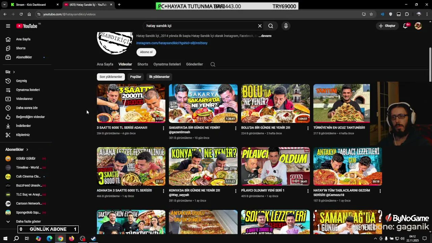This screenshot has width=432, height=243.
Task: Click the YouTube logo
Action: 27,26
